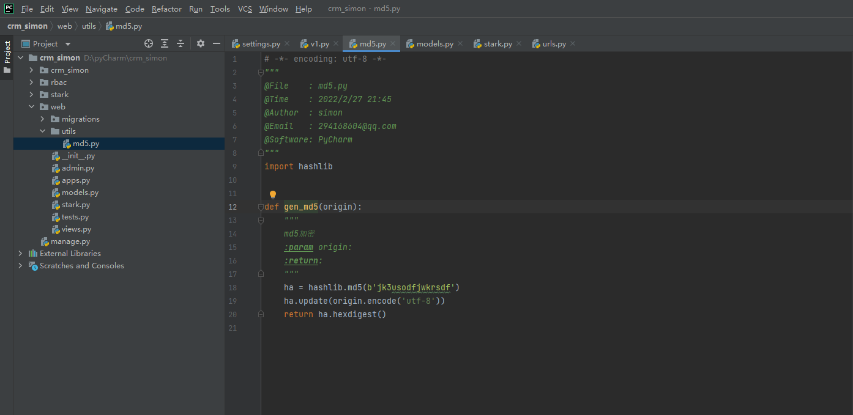The image size is (853, 415).
Task: Fold the header docstring at line 2
Action: [261, 73]
